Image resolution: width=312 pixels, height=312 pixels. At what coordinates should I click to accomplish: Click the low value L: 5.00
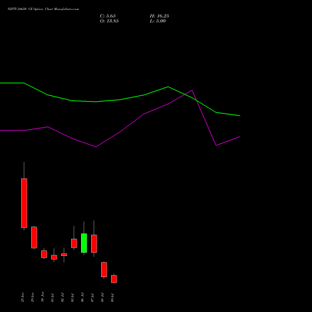(158, 21)
